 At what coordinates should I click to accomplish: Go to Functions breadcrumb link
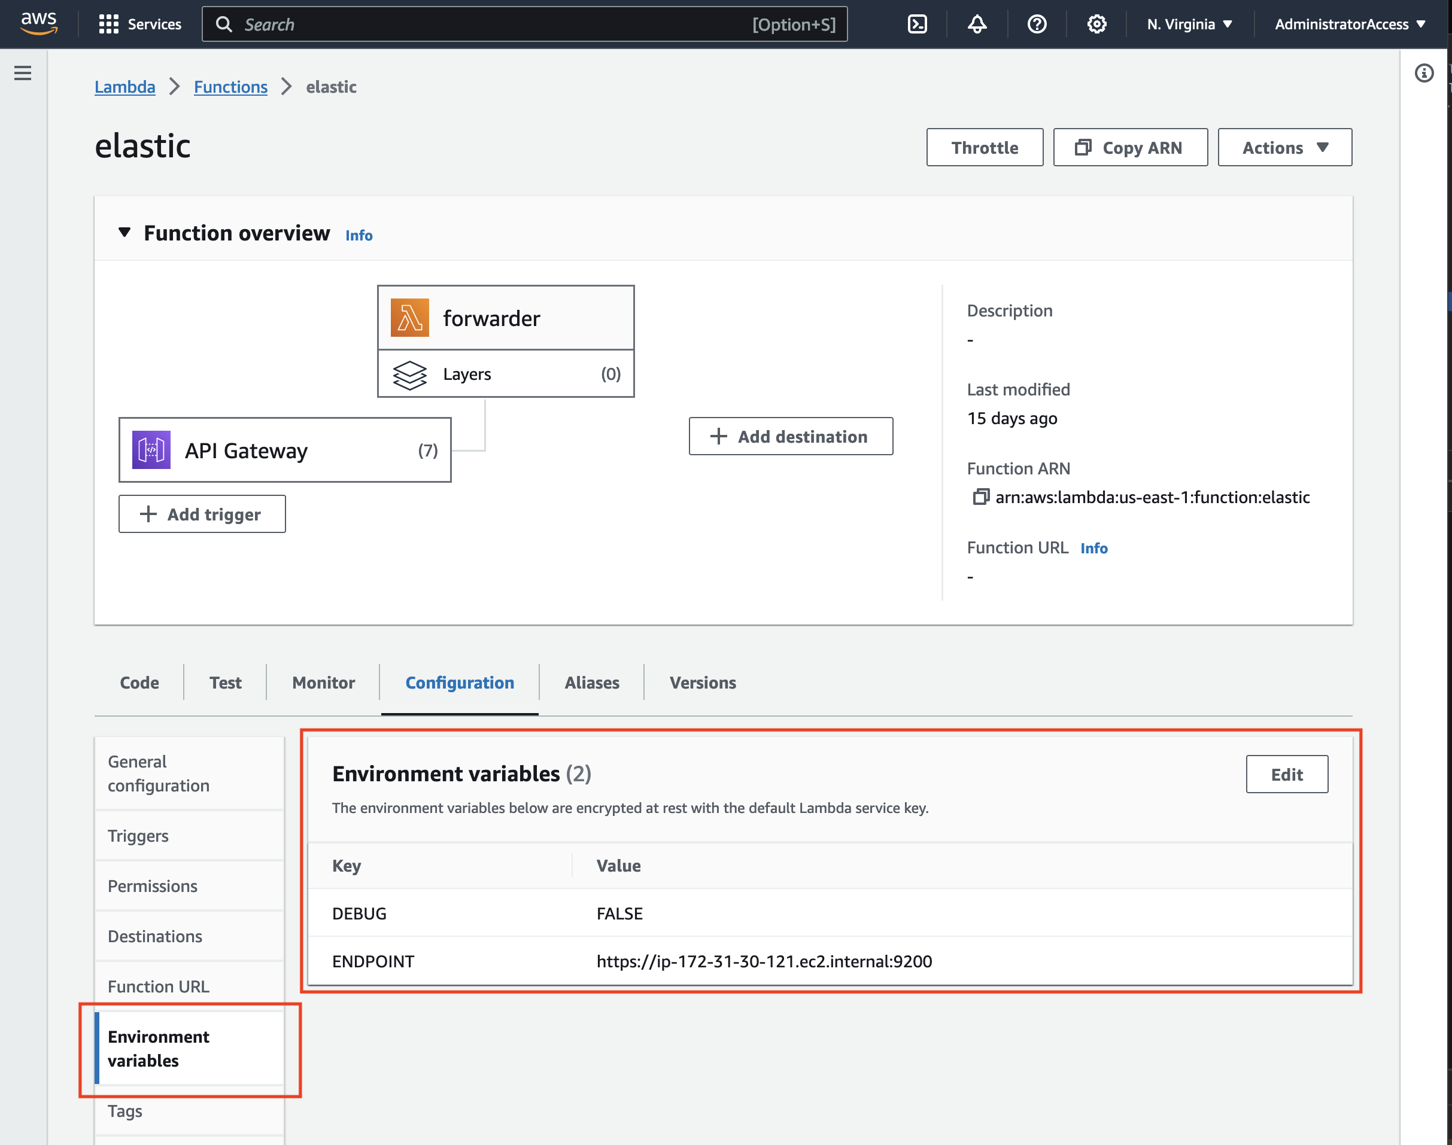230,87
